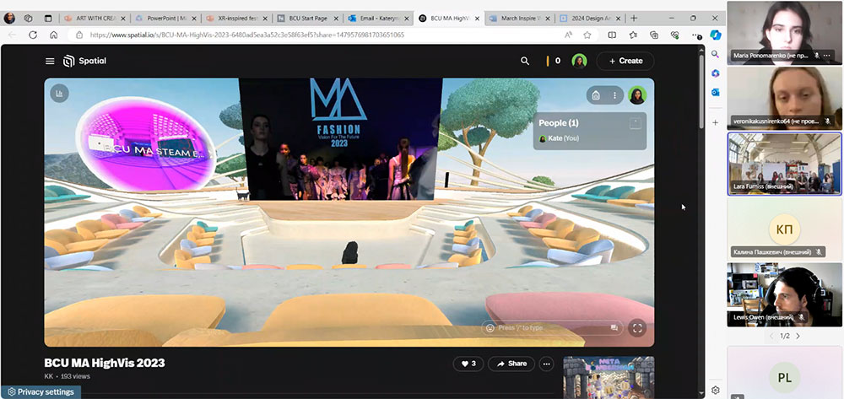The height and width of the screenshot is (399, 844).
Task: Open a new browser tab
Action: point(634,19)
